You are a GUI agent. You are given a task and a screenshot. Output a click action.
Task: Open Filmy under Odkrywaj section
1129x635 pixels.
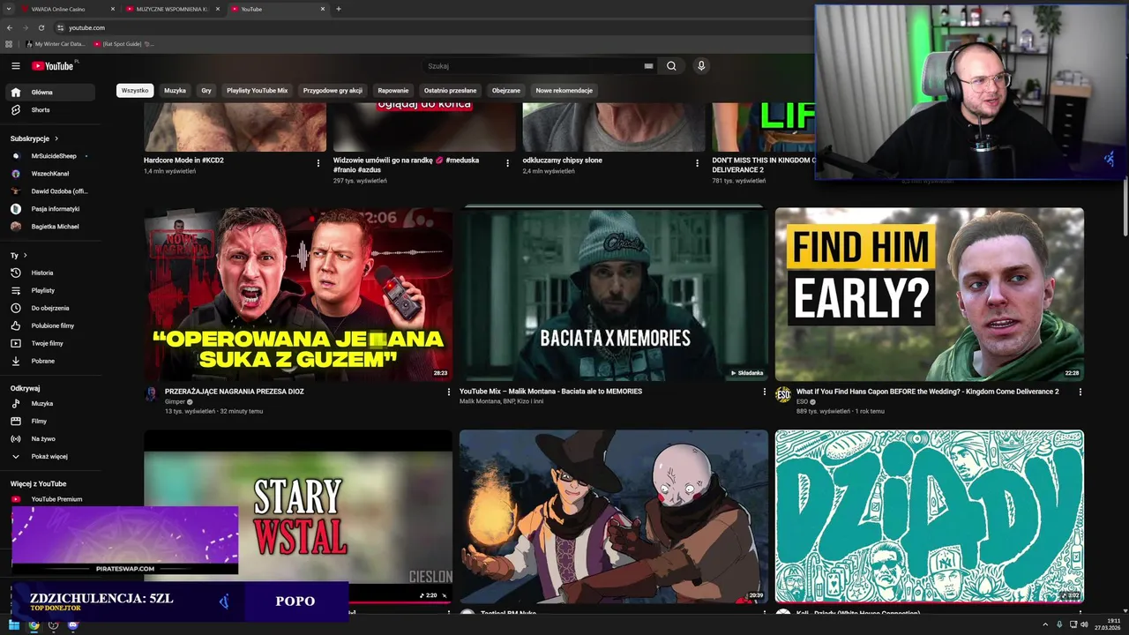click(51, 421)
